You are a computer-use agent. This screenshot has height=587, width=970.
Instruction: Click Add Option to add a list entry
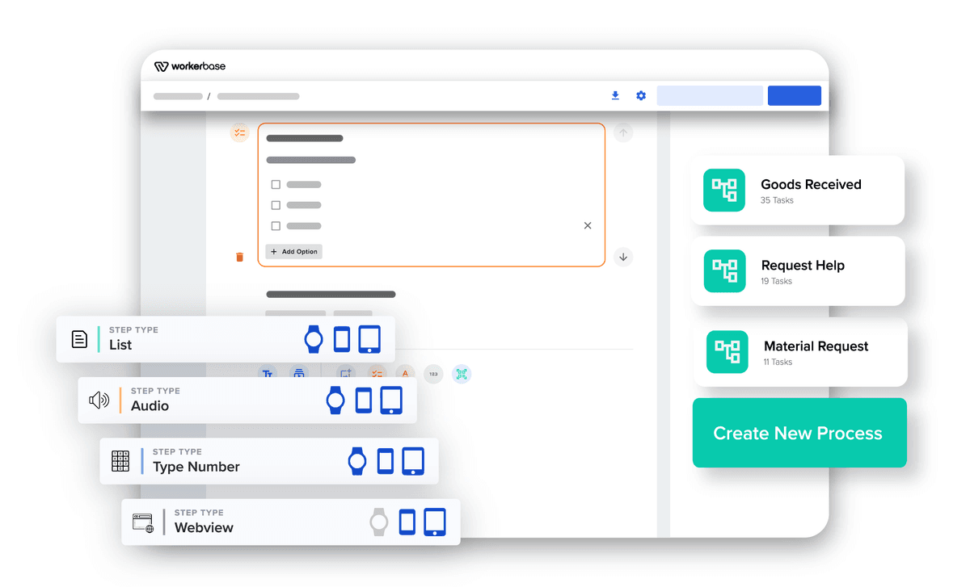pyautogui.click(x=293, y=251)
